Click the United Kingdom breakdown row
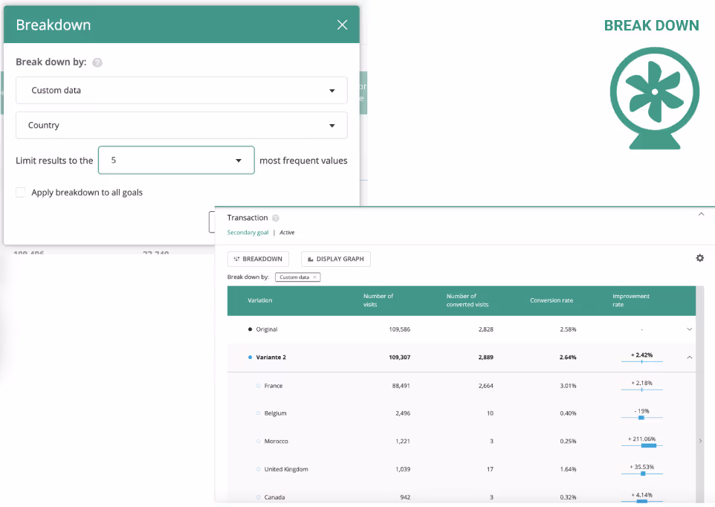The image size is (715, 507). [462, 469]
